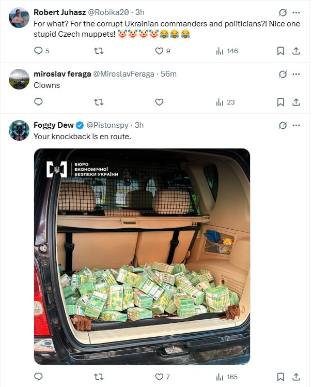Like Robert Juhasz's tweet
Screen dimensions: 312x387
[159, 51]
